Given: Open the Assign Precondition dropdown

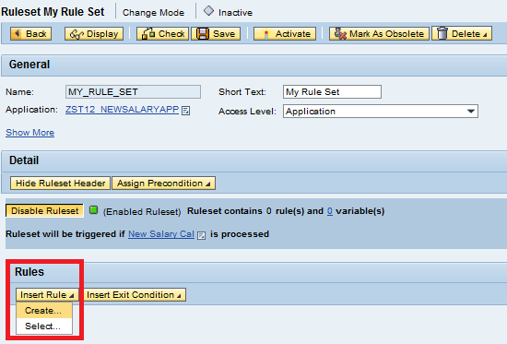Looking at the screenshot, I should pos(163,184).
